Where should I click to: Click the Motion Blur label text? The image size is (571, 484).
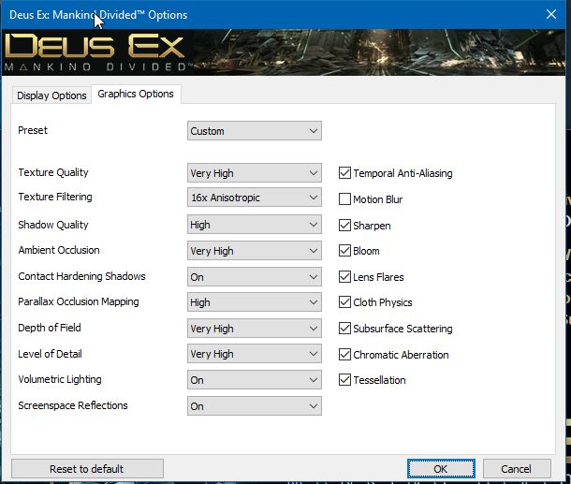377,199
